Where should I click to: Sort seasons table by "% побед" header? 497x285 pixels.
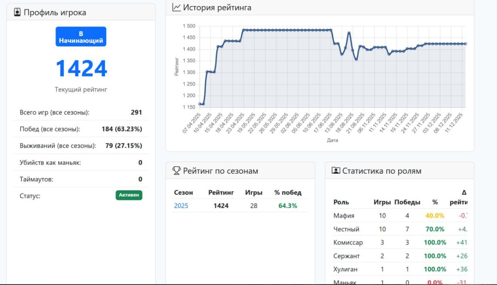click(x=287, y=192)
